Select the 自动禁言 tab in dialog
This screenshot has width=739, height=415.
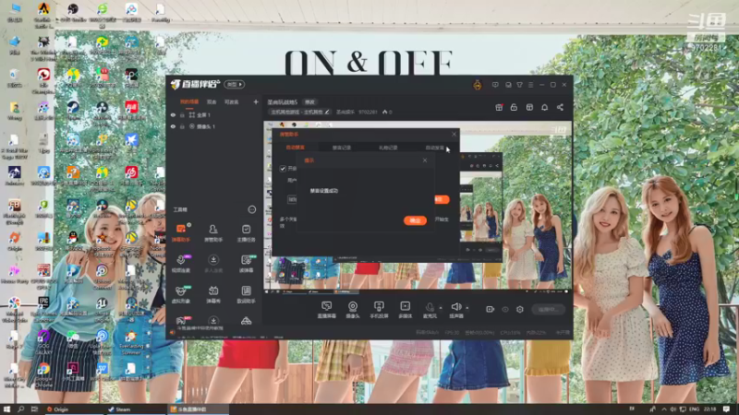(296, 148)
